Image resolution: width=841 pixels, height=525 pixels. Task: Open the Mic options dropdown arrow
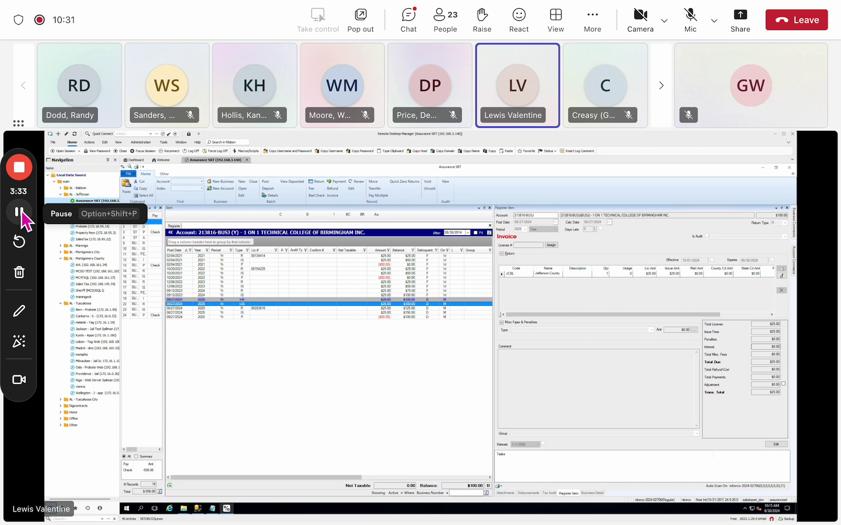(714, 20)
